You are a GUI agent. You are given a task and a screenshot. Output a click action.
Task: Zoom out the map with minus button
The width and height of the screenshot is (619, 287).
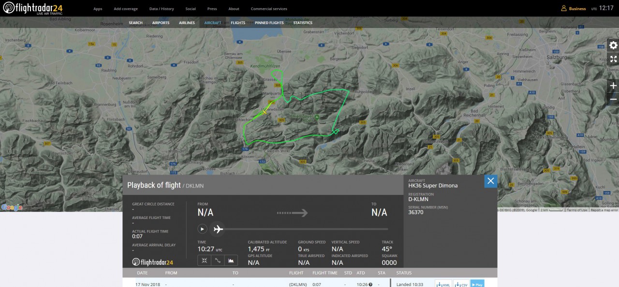tap(613, 99)
